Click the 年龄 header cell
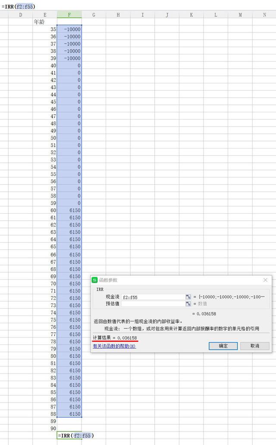276x445 pixels. tap(45, 22)
